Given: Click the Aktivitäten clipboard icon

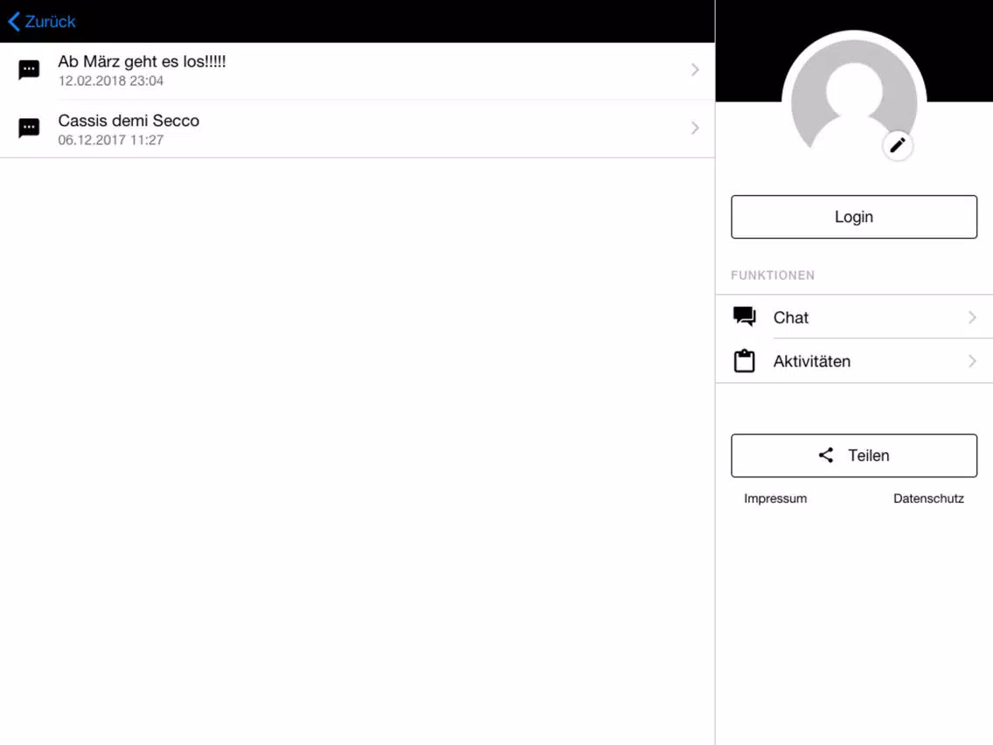Looking at the screenshot, I should (x=744, y=361).
